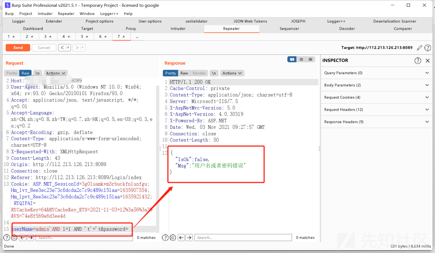Go to next match in request search
This screenshot has width=435, height=253.
point(31,238)
